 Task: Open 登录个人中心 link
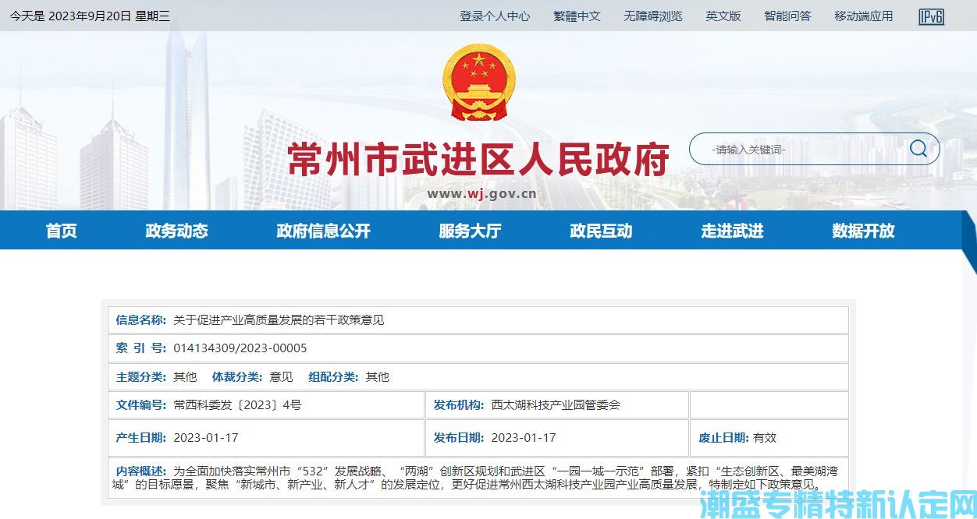pyautogui.click(x=495, y=16)
